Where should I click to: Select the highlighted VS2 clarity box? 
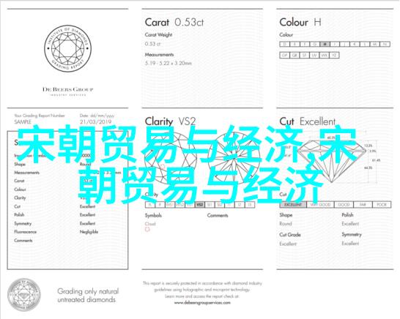coord(200,205)
